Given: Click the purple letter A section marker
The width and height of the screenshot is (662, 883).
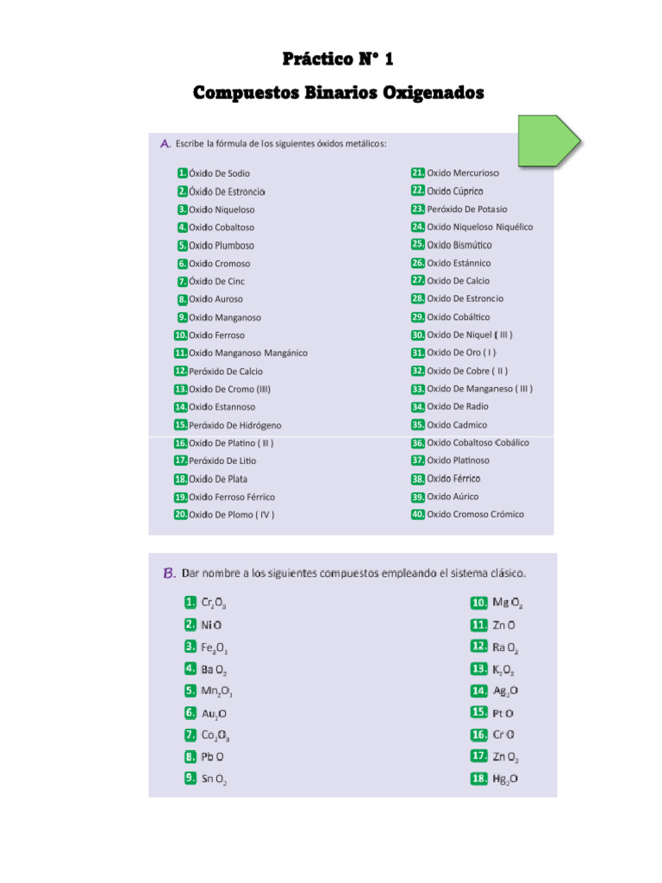Looking at the screenshot, I should point(165,144).
